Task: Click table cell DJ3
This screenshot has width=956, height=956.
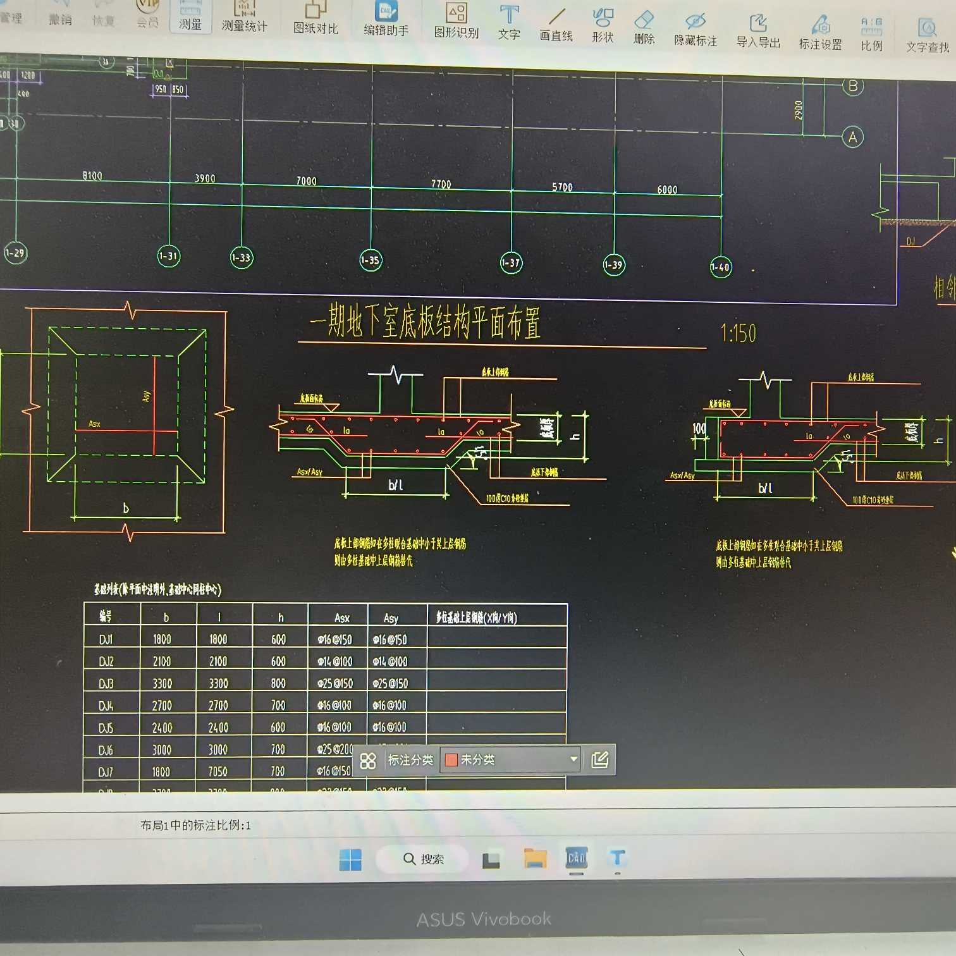Action: pos(106,683)
